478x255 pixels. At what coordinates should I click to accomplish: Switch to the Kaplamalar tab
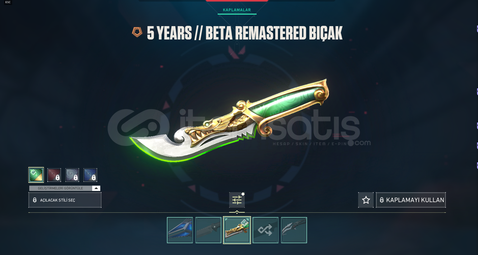[237, 10]
